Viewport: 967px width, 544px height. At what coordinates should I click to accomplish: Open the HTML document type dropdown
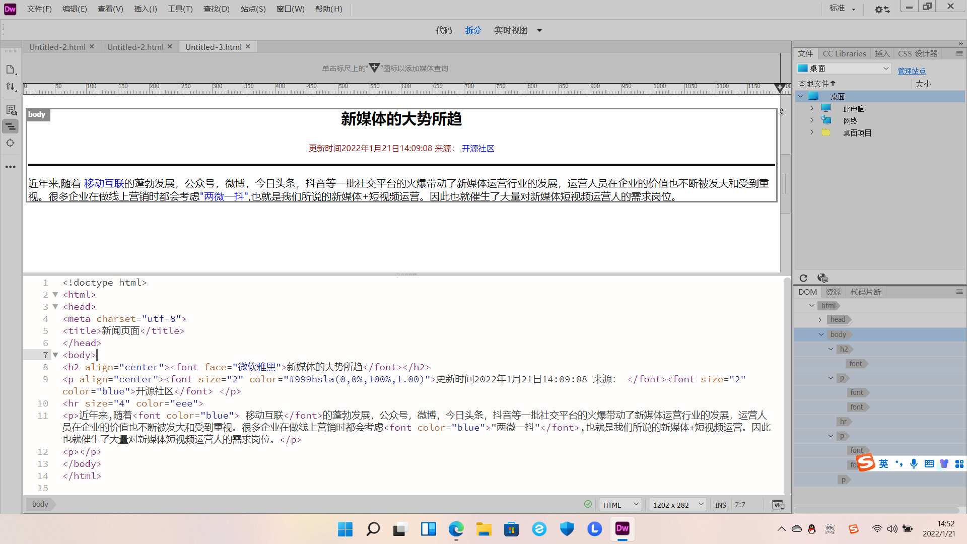620,505
